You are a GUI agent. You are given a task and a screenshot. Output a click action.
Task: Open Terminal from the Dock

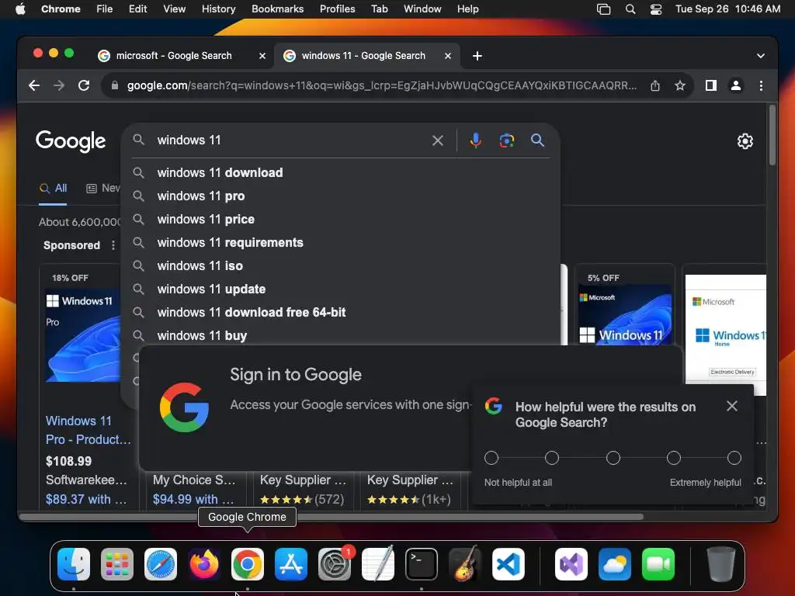click(422, 564)
